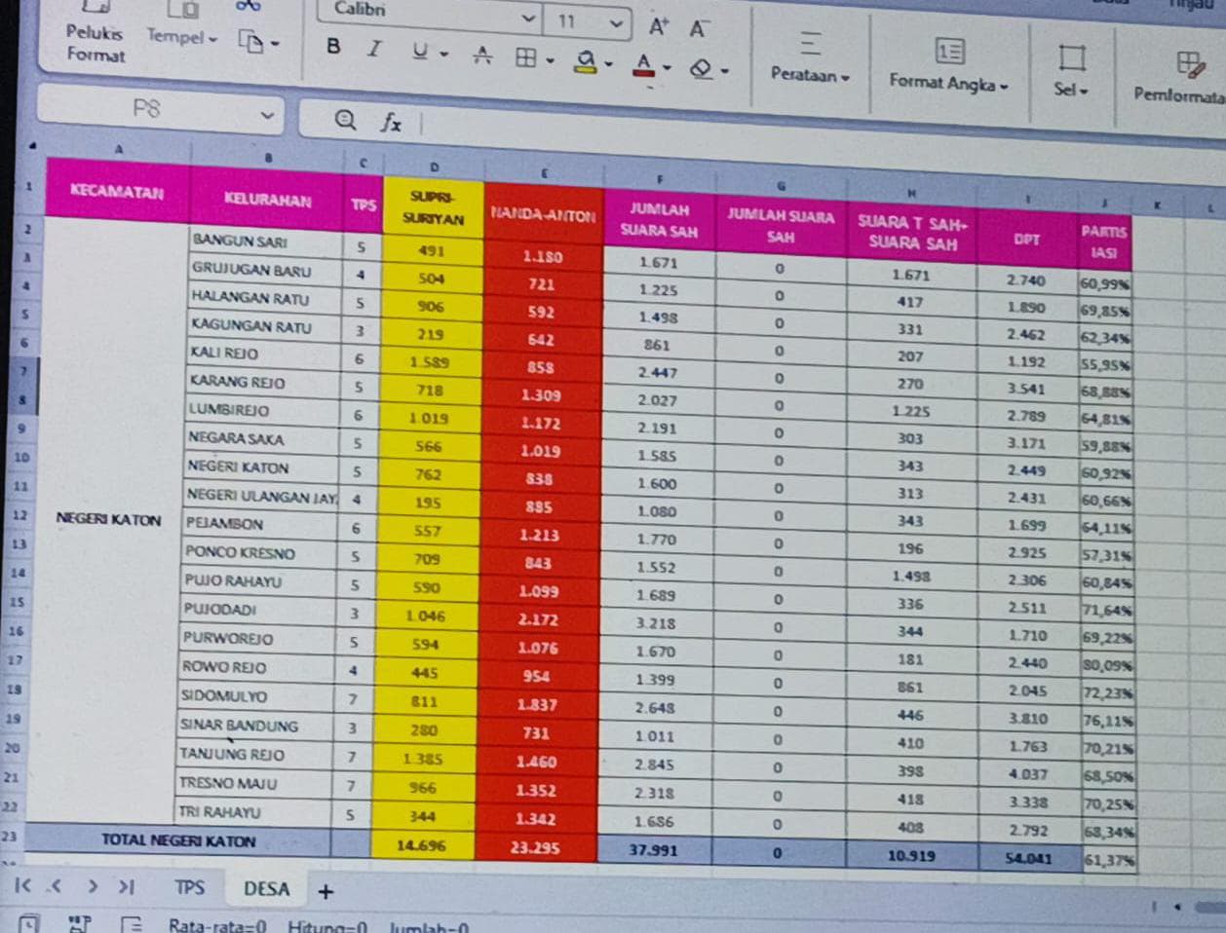Go to previous sheet tab arrow
1226x933 pixels.
coord(56,886)
